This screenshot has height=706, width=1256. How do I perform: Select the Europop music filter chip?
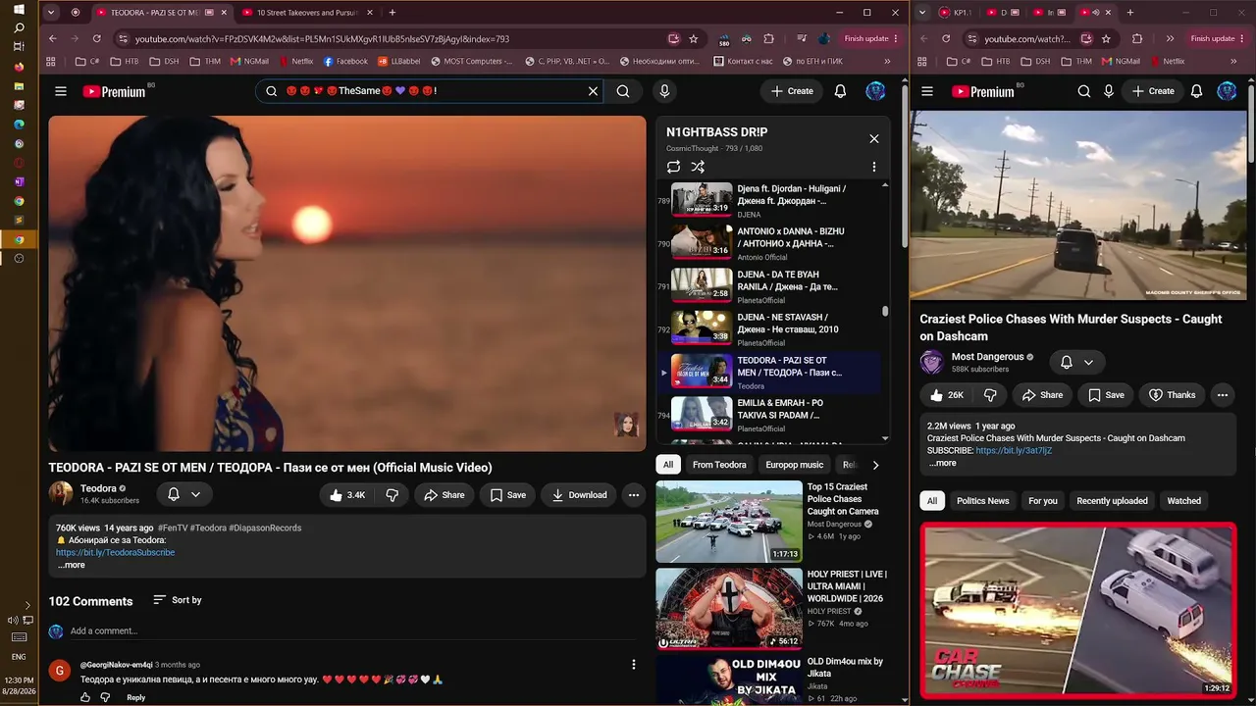click(x=795, y=465)
